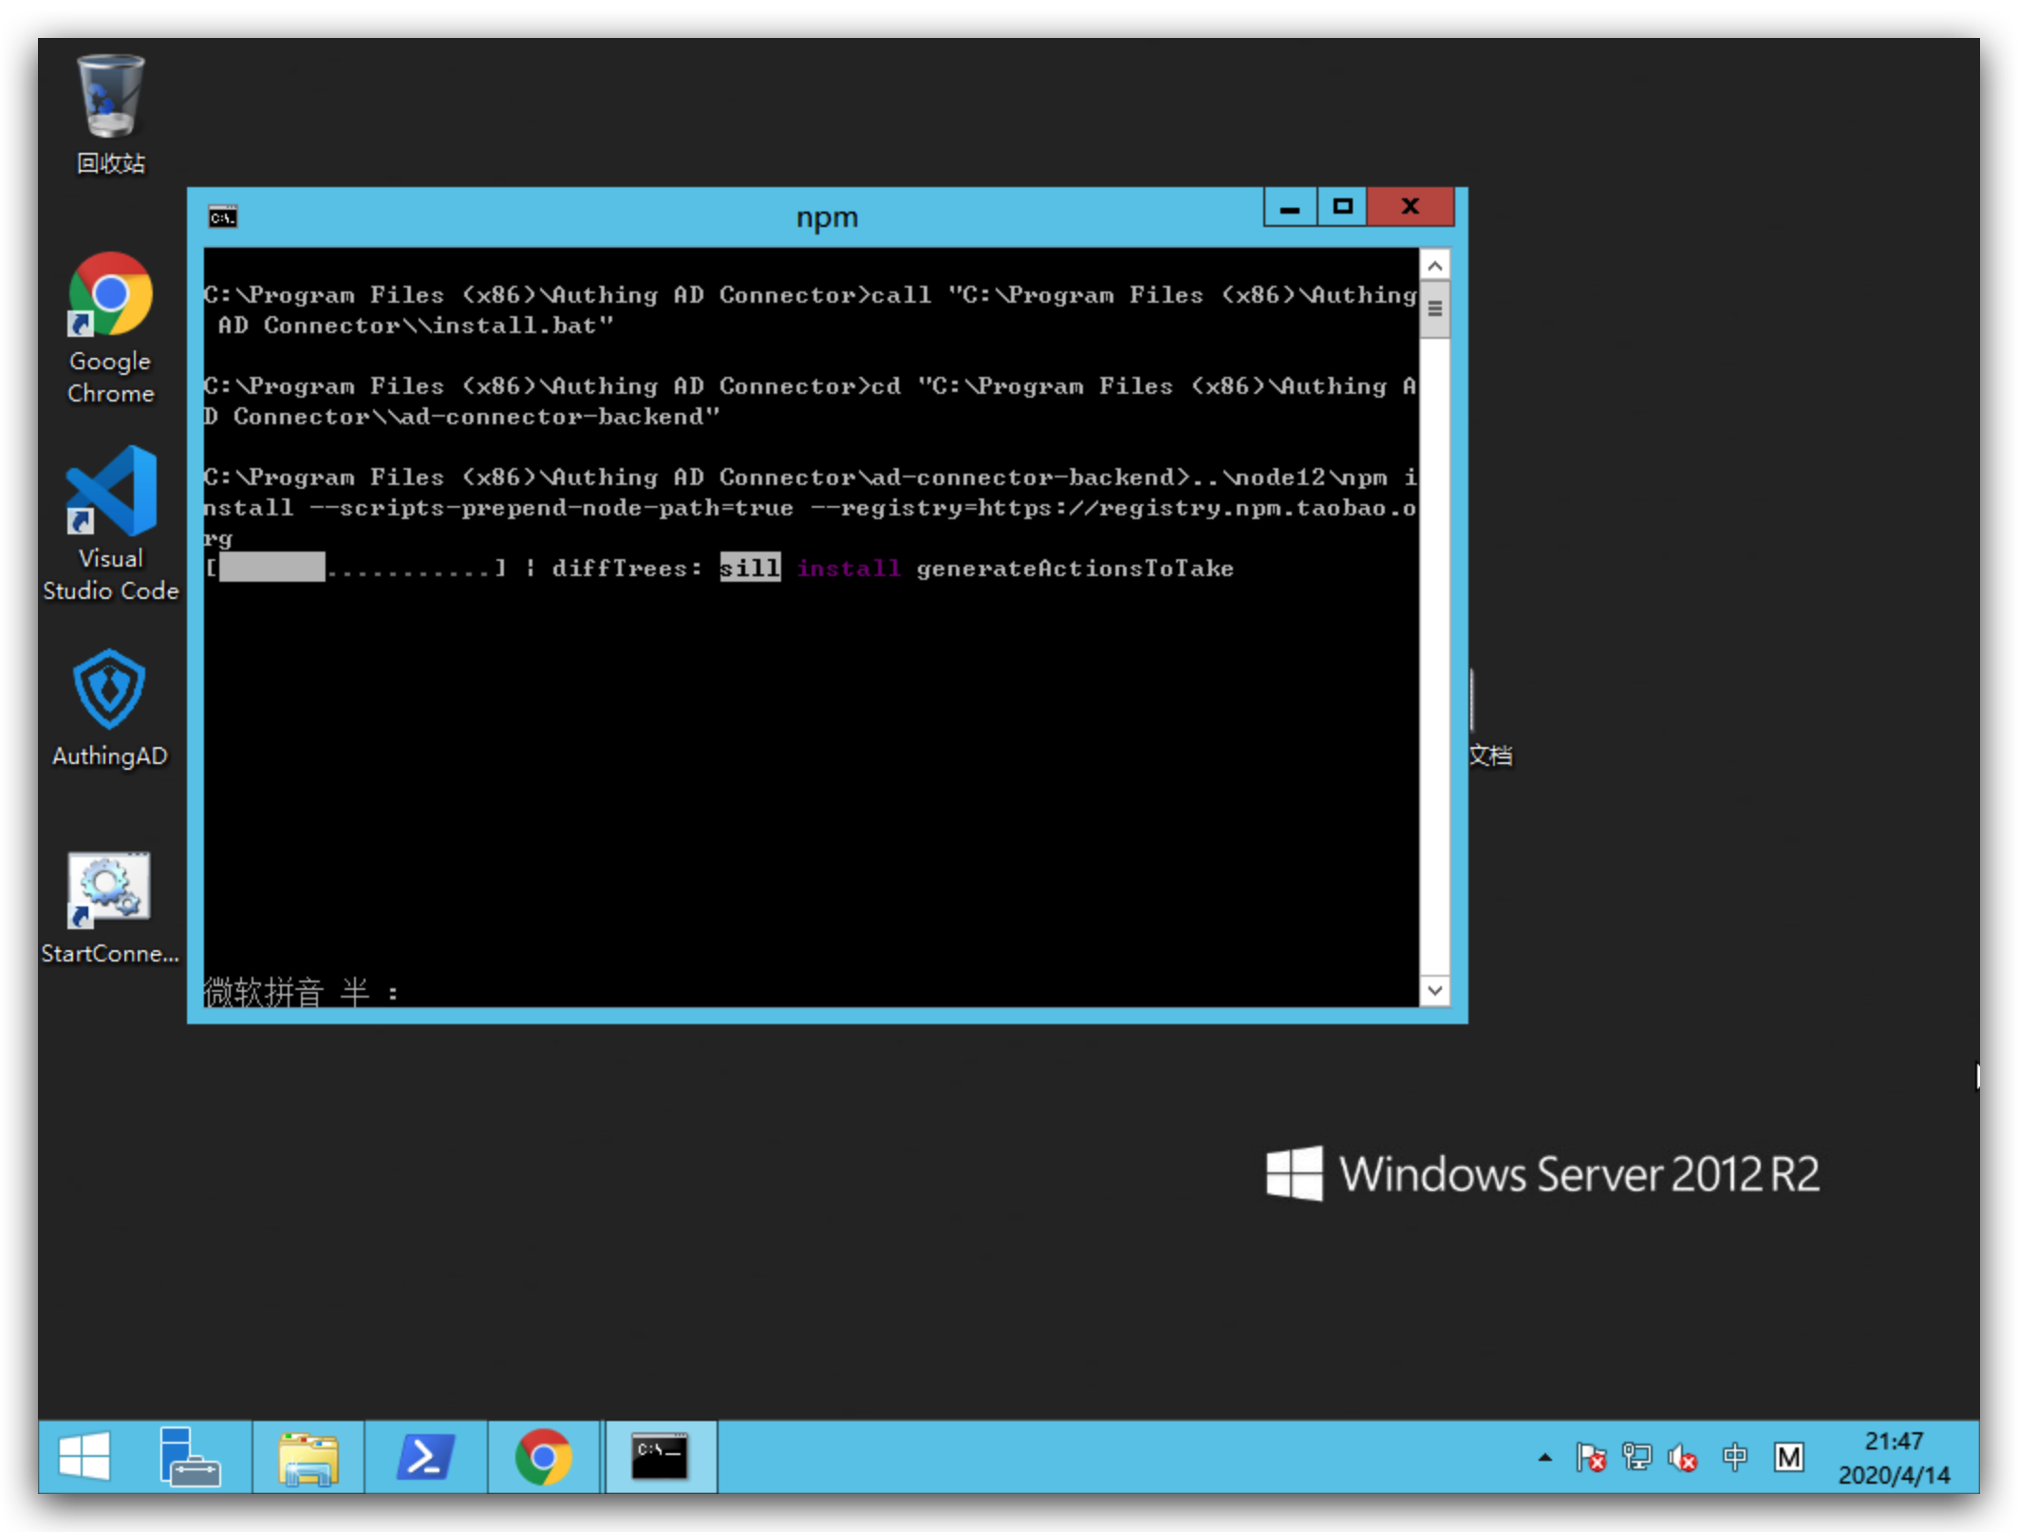
Task: Select the npm command prompt taskbar button
Action: coord(661,1456)
